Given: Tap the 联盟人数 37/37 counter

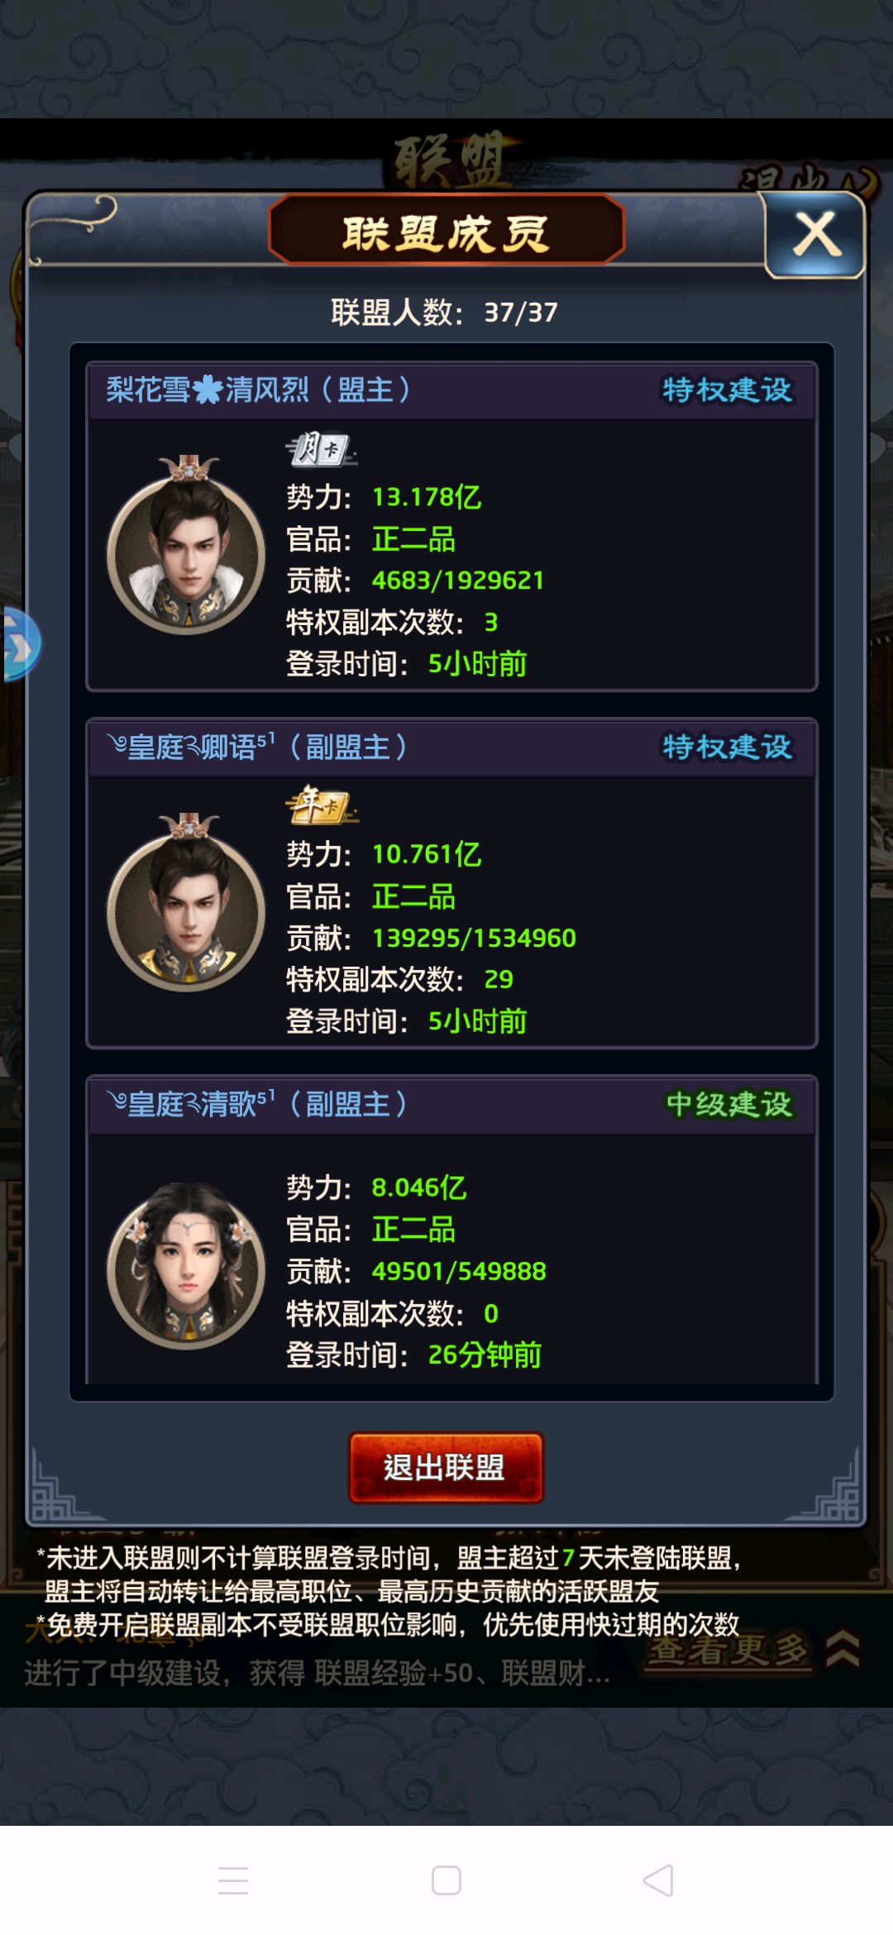Looking at the screenshot, I should coord(445,313).
